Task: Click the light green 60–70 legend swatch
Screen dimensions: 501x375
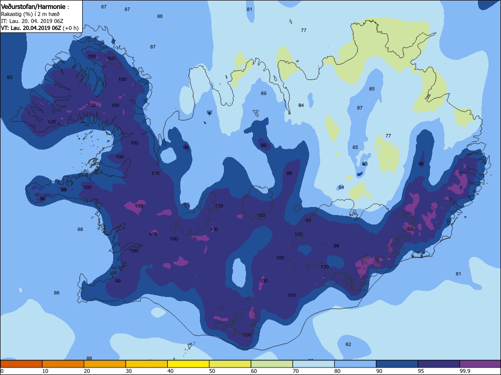Action: (x=272, y=364)
